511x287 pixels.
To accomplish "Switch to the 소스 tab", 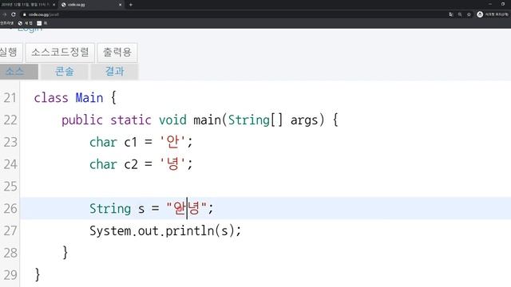I will (x=18, y=71).
